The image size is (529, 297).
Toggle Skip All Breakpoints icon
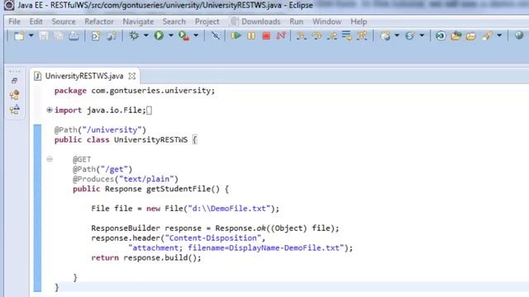tap(215, 35)
